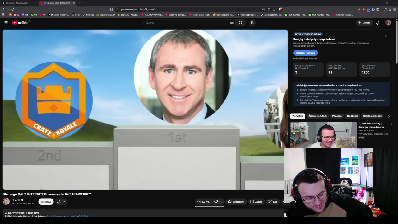The image size is (398, 224).
Task: Click the Brave shields lion icon
Action: [x=280, y=9]
